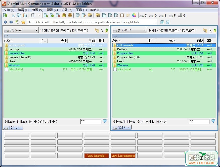Sort left panel by 名称 column

[x=22, y=41]
